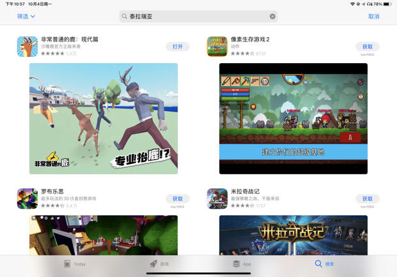Open the 建立你们的超级基地 screenshot preview
397x277 pixels.
click(293, 119)
